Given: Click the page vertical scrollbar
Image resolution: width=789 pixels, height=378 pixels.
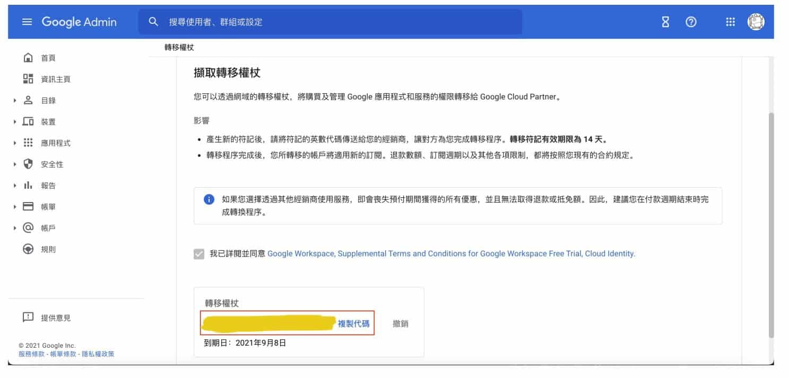Looking at the screenshot, I should pyautogui.click(x=771, y=225).
